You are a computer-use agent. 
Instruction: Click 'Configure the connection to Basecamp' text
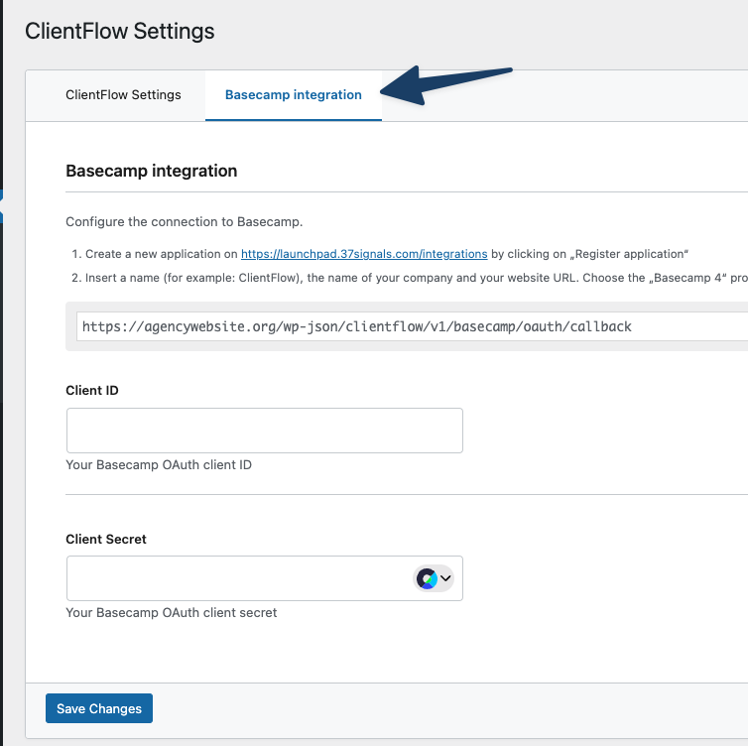pyautogui.click(x=185, y=222)
